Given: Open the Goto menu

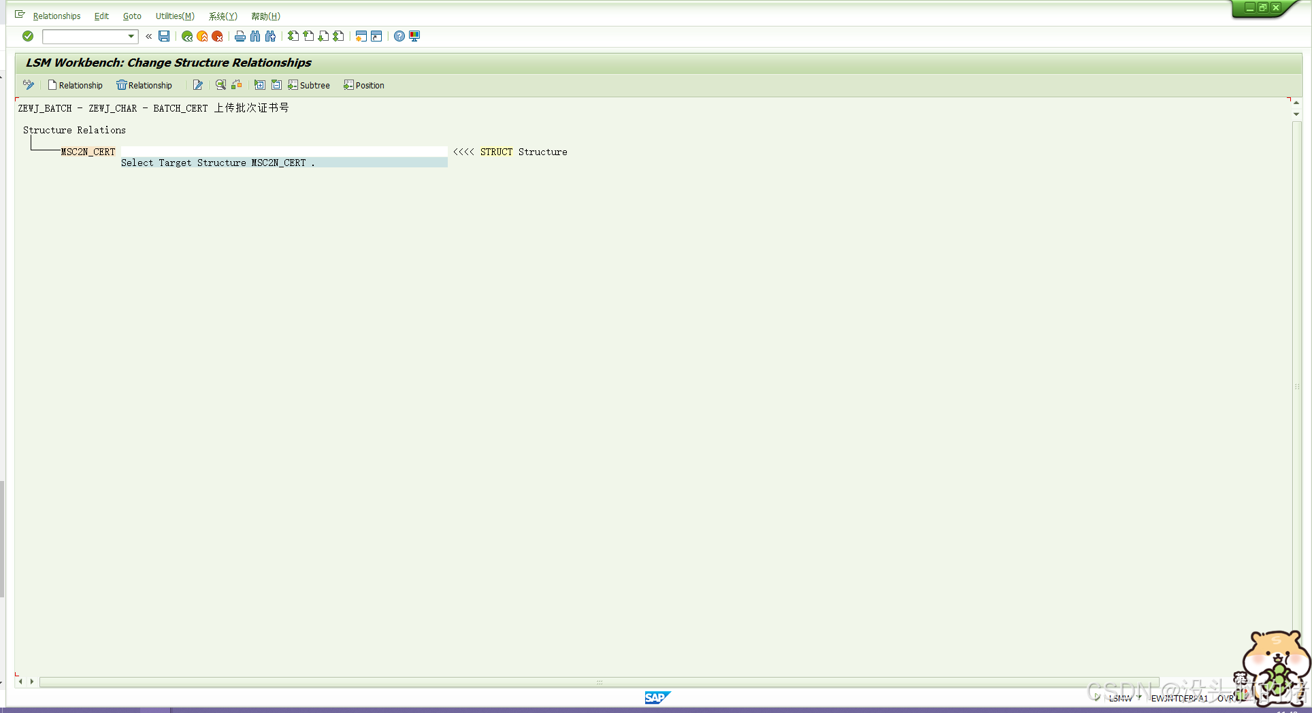Looking at the screenshot, I should [x=132, y=16].
